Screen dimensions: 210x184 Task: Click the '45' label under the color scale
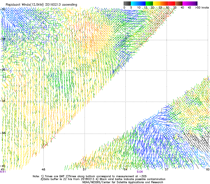[189, 8]
